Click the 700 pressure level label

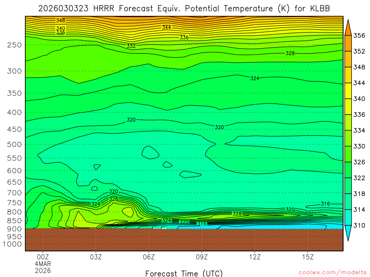14,193
